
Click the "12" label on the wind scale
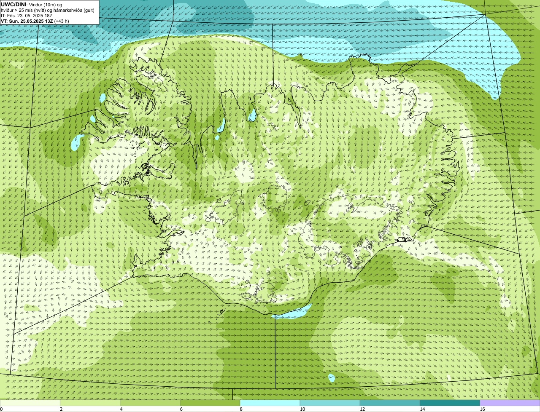tap(362, 409)
